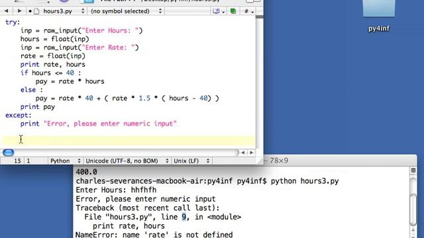
Task: Click column number 1 in status bar
Action: 28,161
